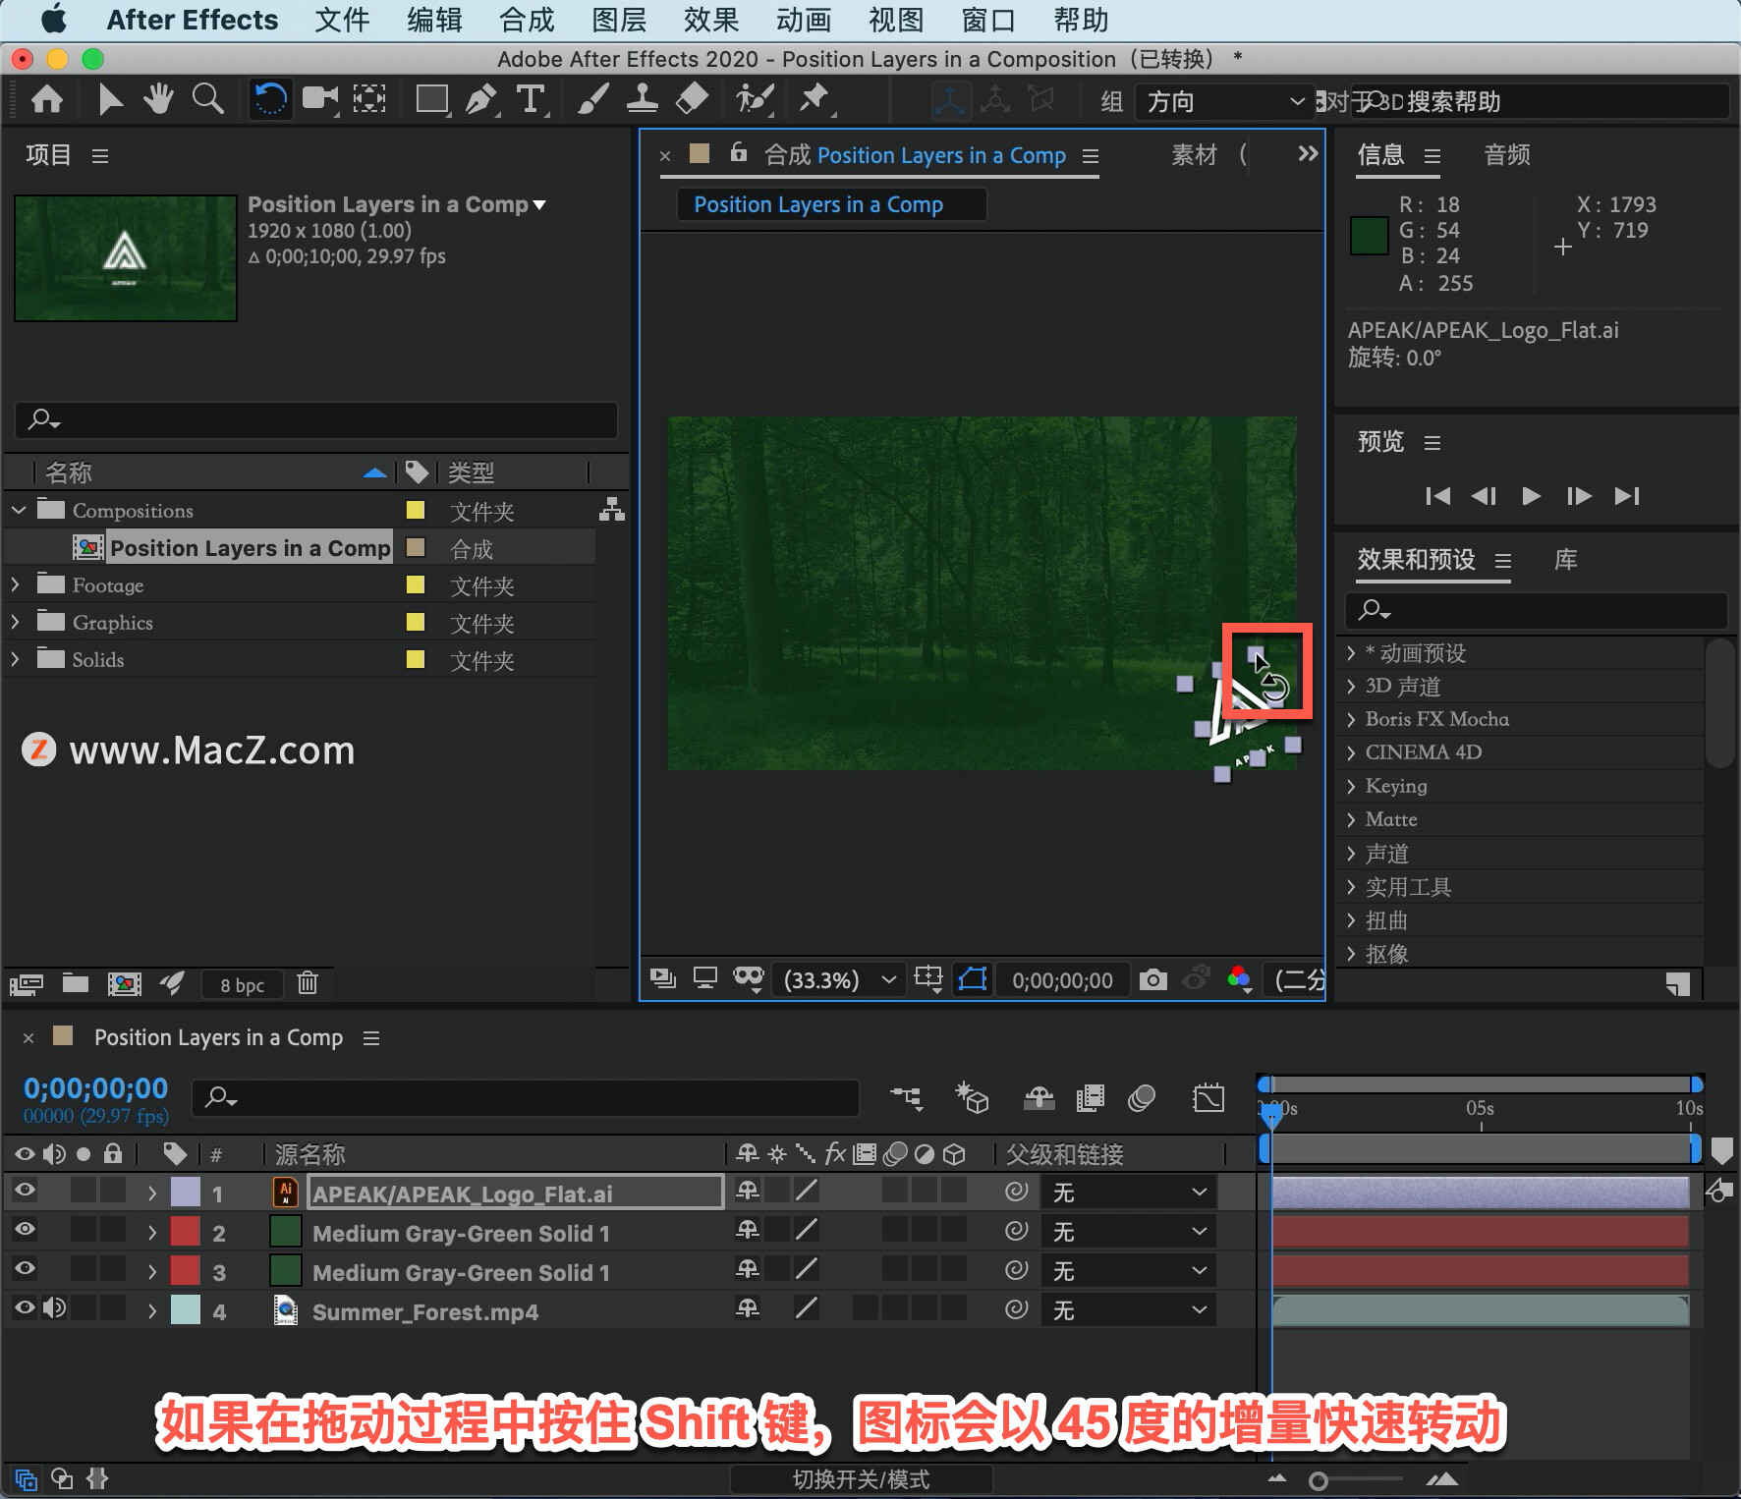Viewport: 1741px width, 1499px height.
Task: Take a snapshot with camera icon
Action: (x=1153, y=979)
